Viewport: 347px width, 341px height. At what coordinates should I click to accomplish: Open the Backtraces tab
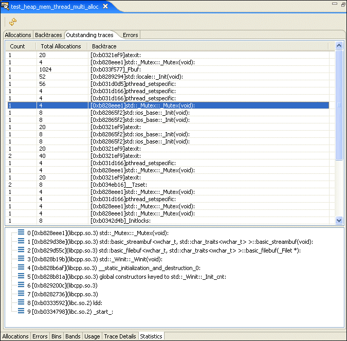point(48,35)
